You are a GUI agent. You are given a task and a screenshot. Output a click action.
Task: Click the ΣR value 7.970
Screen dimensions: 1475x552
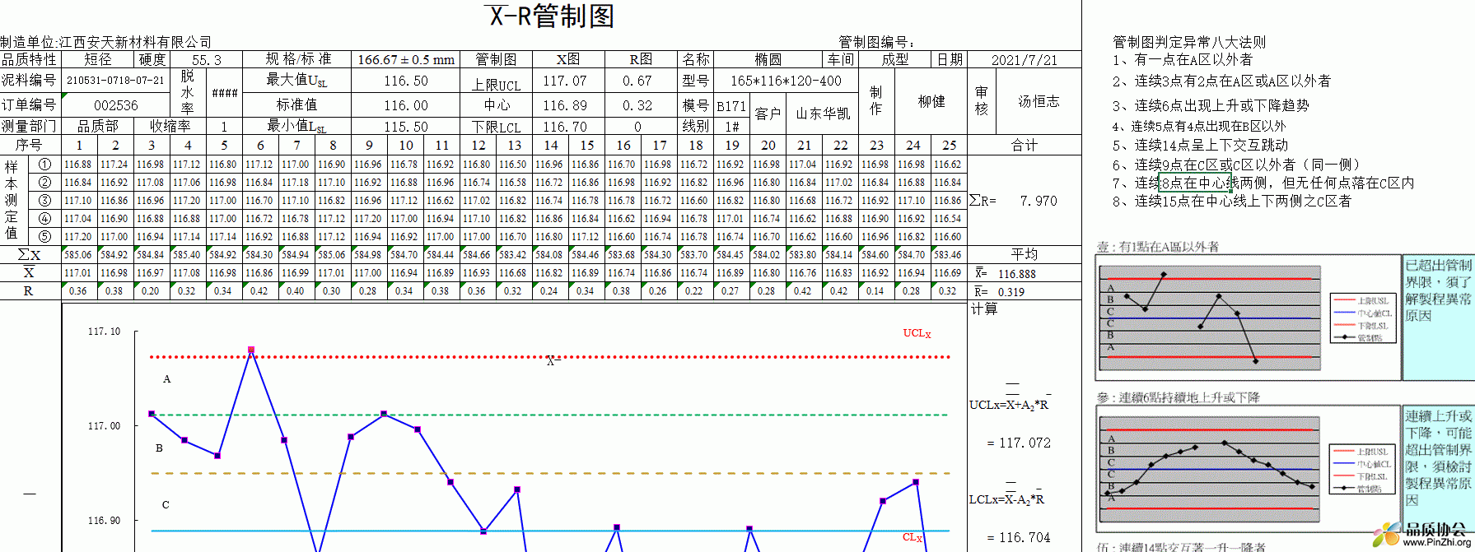coord(1038,201)
